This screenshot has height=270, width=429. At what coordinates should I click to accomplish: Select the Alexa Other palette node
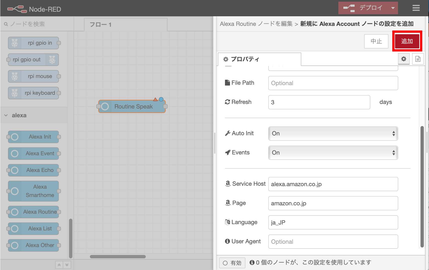33,245
